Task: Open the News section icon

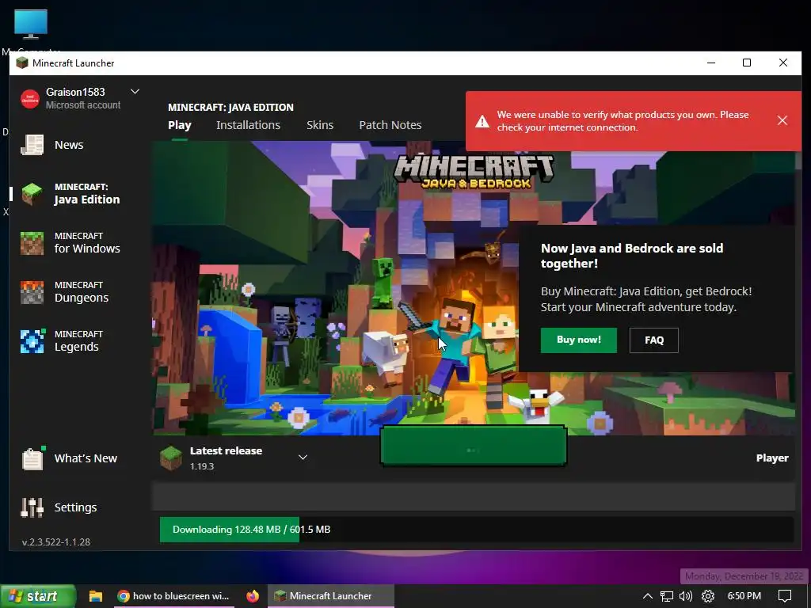Action: click(x=32, y=145)
